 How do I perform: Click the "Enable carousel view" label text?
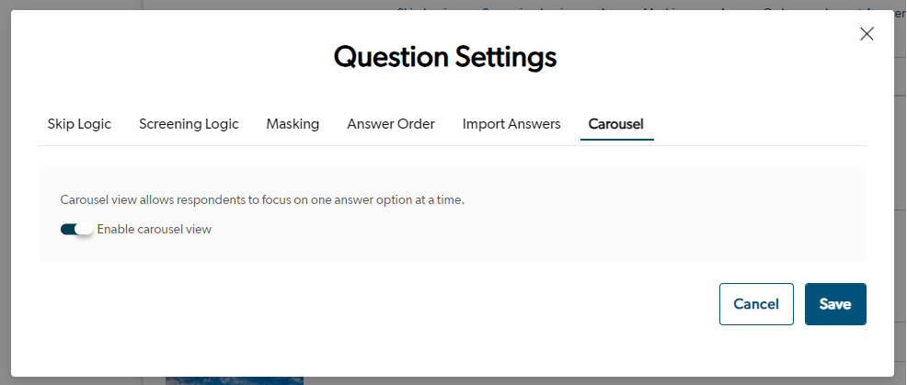pyautogui.click(x=155, y=230)
